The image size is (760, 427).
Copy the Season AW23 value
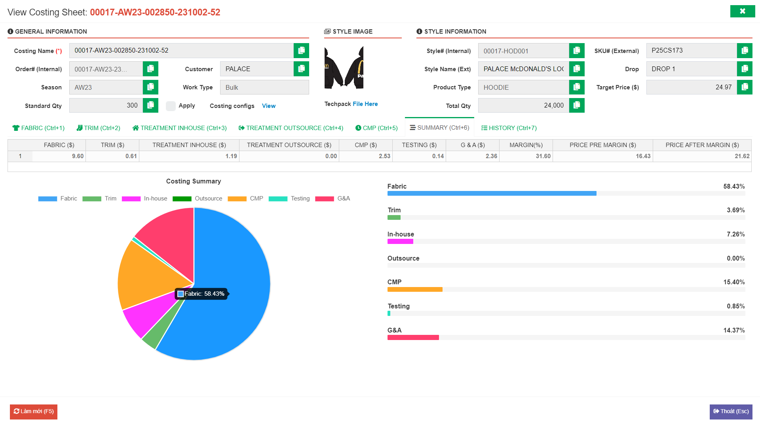(x=150, y=87)
